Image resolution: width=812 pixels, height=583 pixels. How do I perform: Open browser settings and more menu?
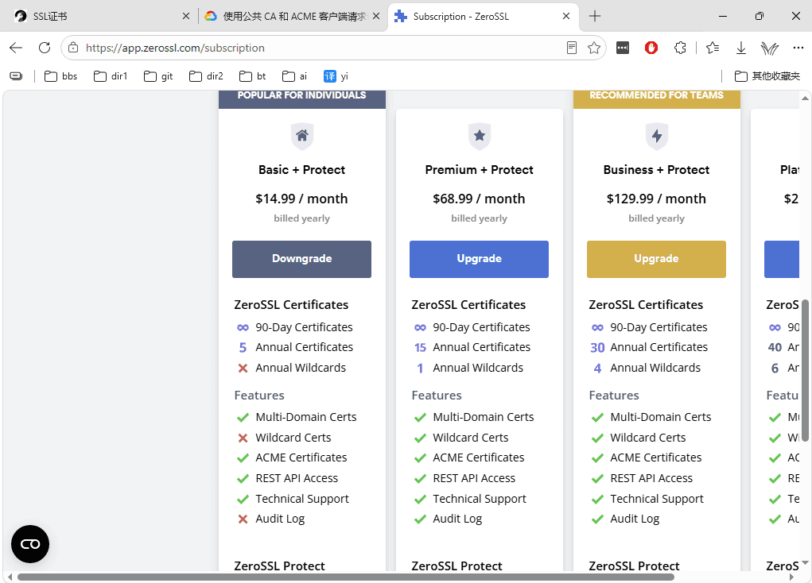point(798,48)
